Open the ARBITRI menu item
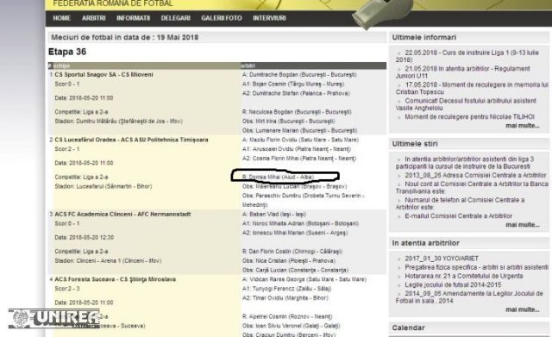 click(x=94, y=18)
